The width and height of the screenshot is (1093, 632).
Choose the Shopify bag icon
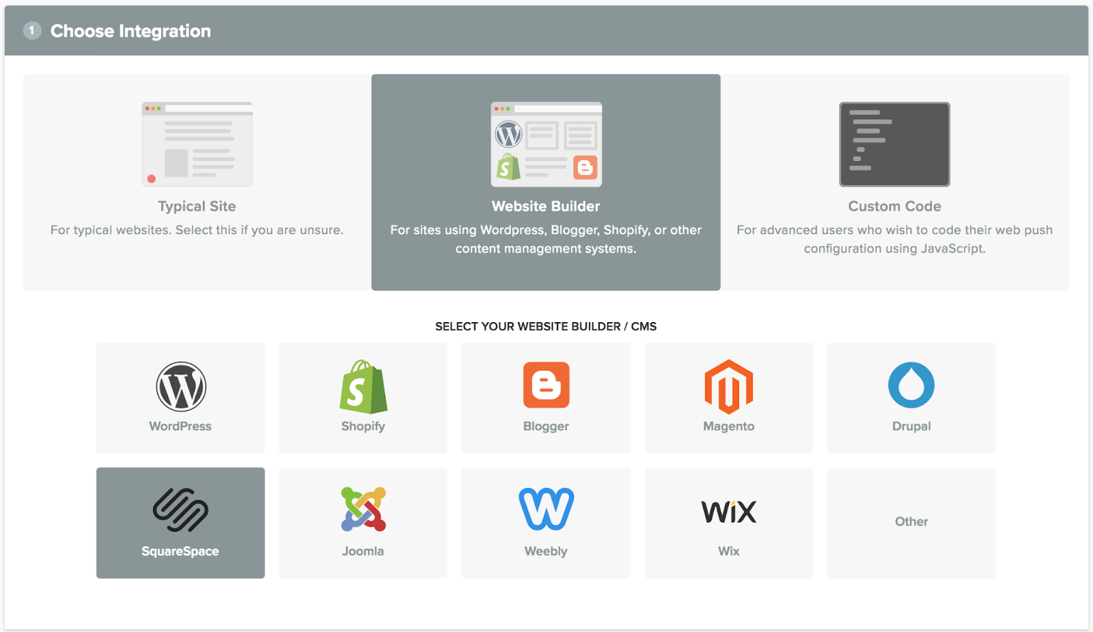[x=363, y=386]
